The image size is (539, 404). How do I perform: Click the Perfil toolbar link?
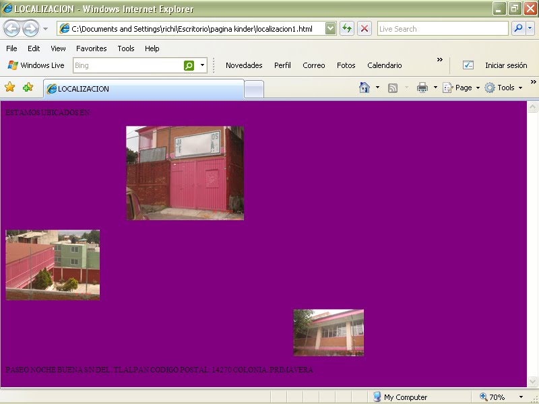[282, 65]
